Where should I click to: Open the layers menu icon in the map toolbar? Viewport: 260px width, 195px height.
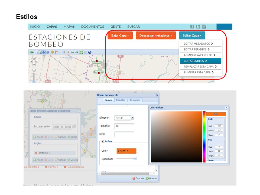point(31,52)
